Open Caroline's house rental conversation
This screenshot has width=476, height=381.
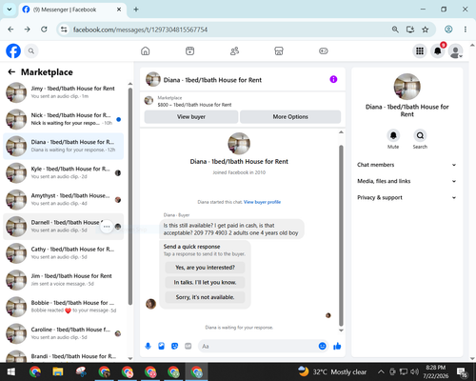coord(64,333)
